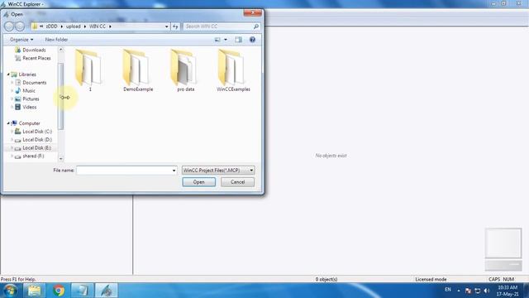Click the Cancel button
The image size is (529, 298).
coord(237,182)
